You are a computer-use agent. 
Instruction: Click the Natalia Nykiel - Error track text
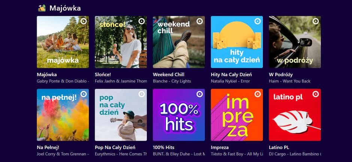click(x=230, y=81)
